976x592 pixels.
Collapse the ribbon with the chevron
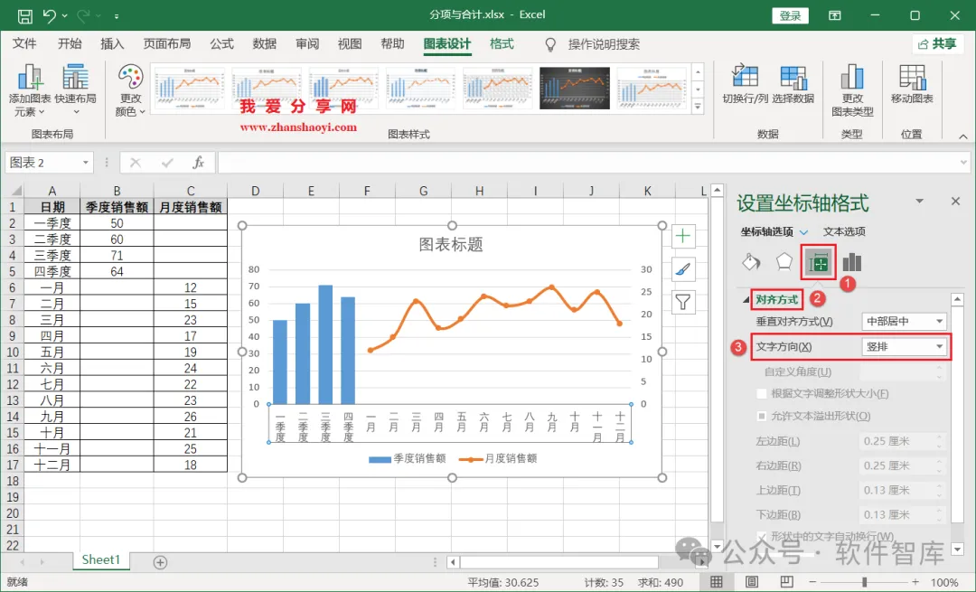pyautogui.click(x=963, y=136)
